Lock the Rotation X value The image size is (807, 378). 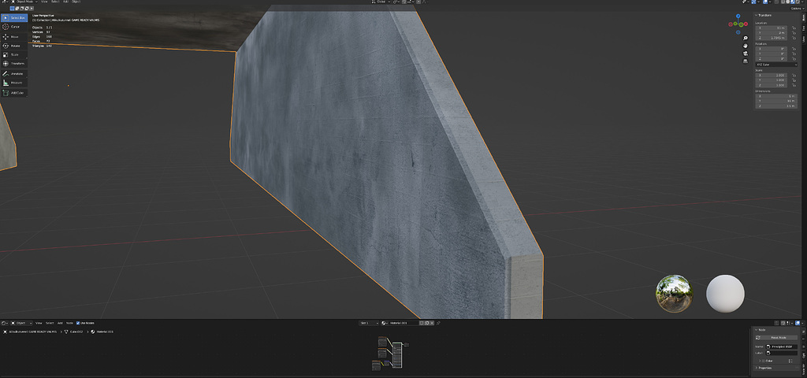pyautogui.click(x=794, y=49)
